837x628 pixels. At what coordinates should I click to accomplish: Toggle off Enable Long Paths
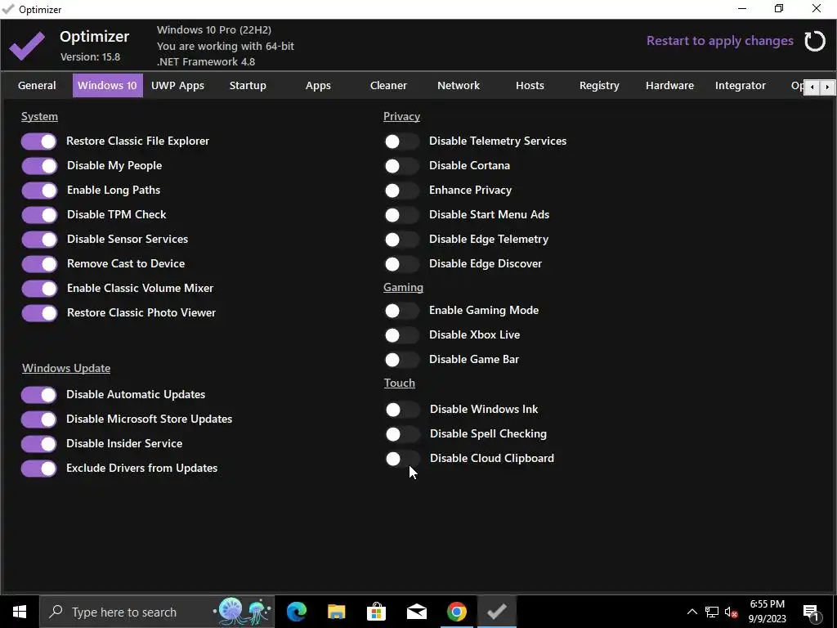click(x=39, y=191)
